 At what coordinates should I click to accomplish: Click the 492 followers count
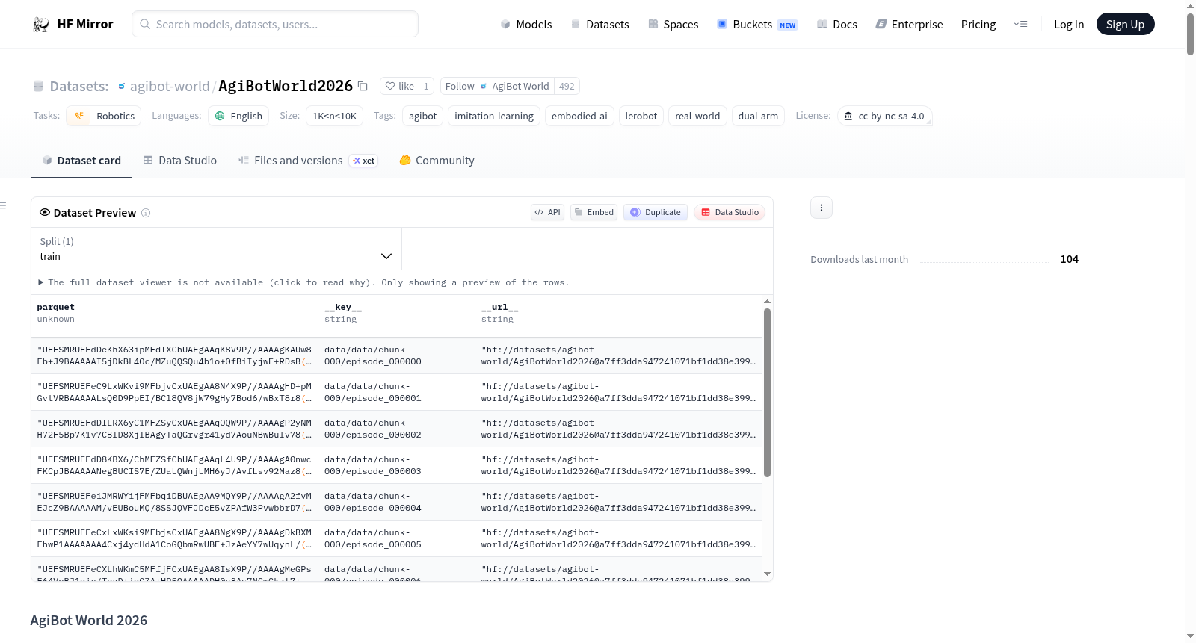tap(567, 86)
